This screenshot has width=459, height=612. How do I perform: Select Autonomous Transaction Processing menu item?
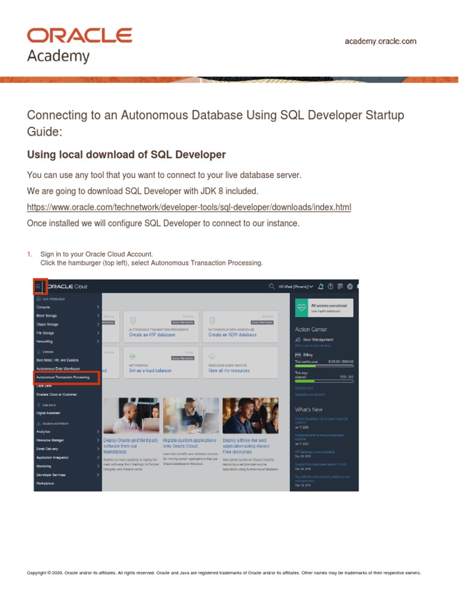[x=63, y=378]
